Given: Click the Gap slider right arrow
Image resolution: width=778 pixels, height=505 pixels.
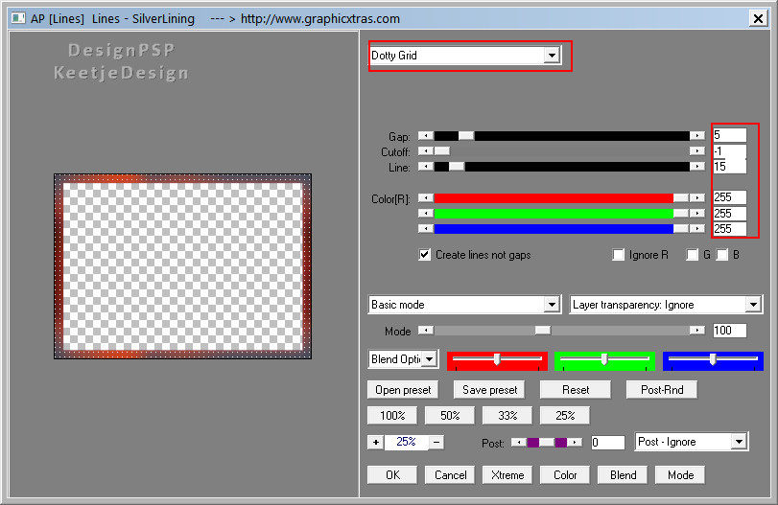Looking at the screenshot, I should pyautogui.click(x=697, y=136).
